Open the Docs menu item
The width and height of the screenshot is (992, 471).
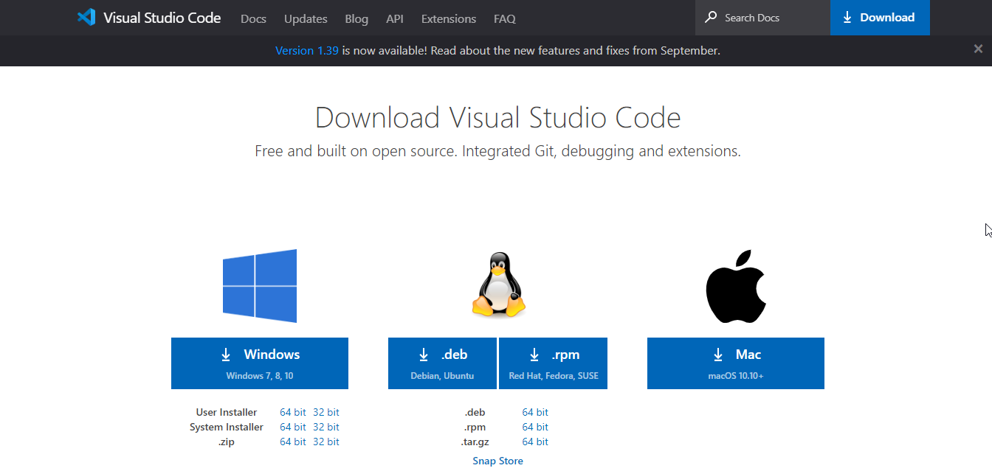tap(253, 18)
